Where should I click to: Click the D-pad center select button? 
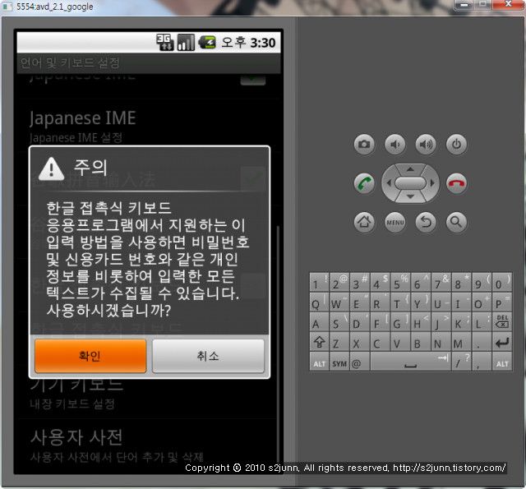pos(410,183)
